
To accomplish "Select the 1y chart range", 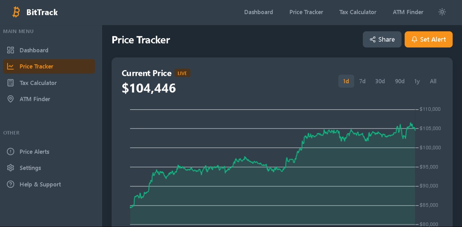I will coord(417,81).
